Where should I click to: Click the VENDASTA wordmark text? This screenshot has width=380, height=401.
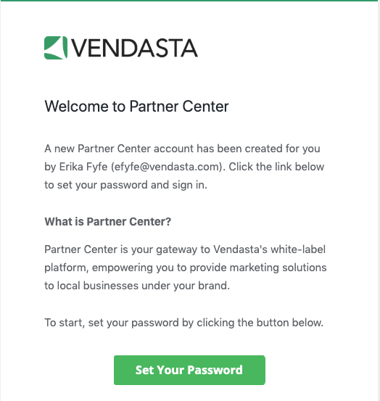pos(133,48)
